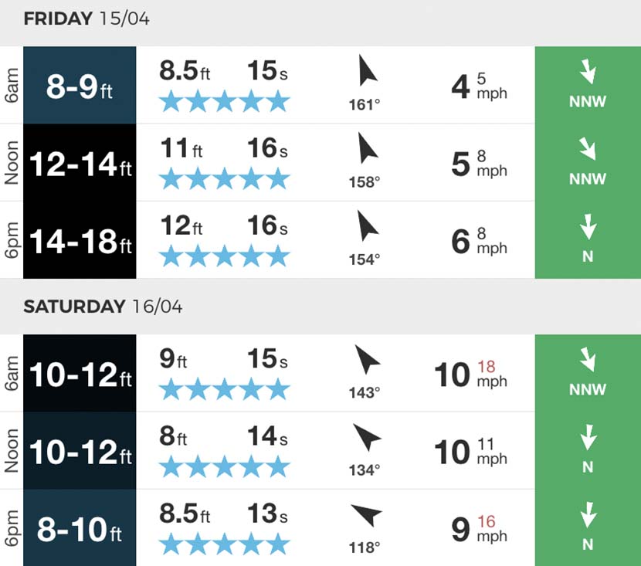The height and width of the screenshot is (566, 641).
Task: Click the 11ft 16s swell reading
Action: [224, 148]
